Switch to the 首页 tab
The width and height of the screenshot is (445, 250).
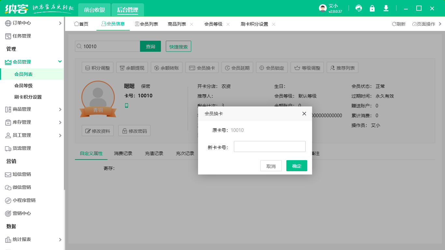81,24
